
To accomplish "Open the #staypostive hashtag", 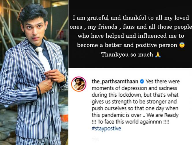I will click(106, 128).
